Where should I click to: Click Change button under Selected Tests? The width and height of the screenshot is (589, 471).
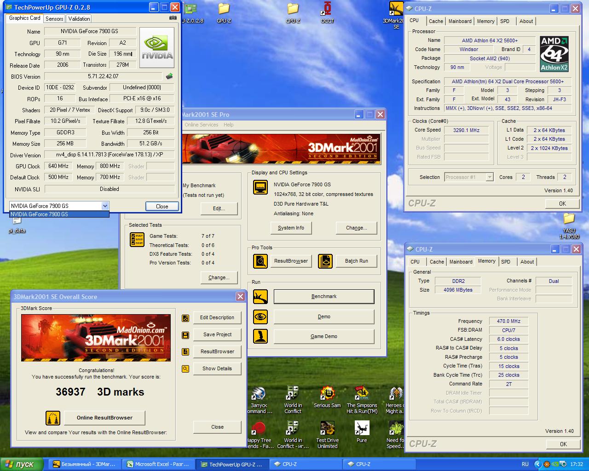coord(219,277)
